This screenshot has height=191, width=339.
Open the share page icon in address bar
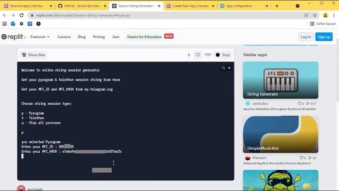tap(306, 15)
